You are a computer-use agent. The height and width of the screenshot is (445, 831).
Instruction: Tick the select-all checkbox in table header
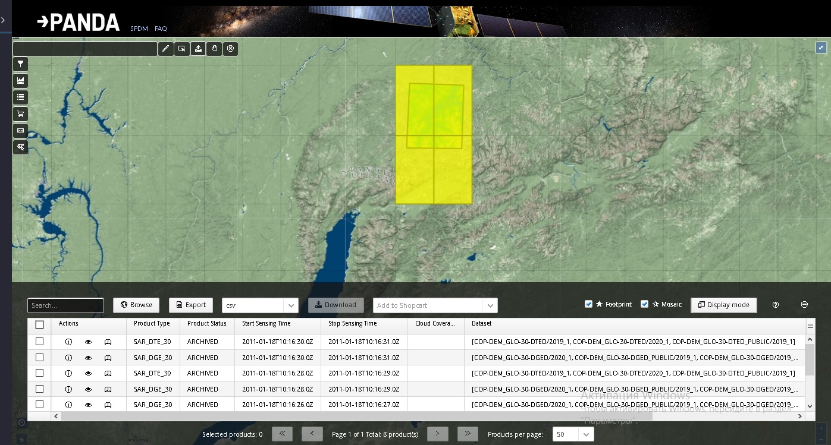40,324
